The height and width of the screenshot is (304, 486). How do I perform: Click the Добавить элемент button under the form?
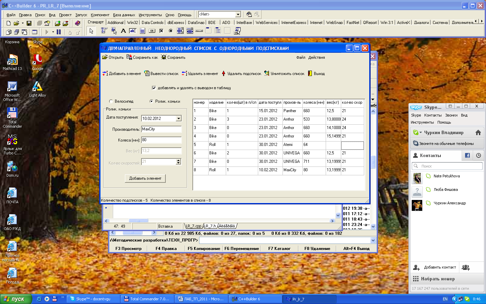tap(145, 178)
